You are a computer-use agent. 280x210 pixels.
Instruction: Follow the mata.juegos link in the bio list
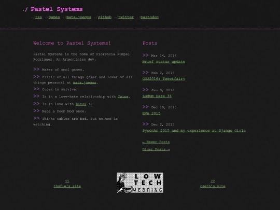pos(85,82)
